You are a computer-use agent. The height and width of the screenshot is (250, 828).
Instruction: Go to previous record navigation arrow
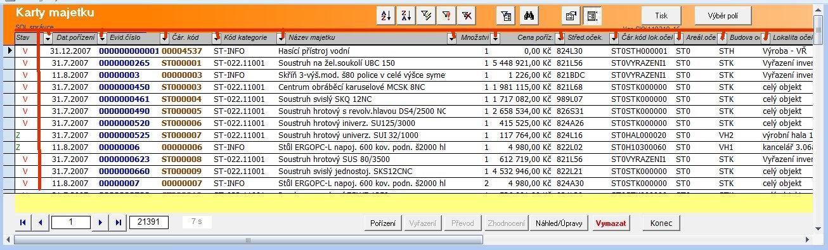(40, 222)
